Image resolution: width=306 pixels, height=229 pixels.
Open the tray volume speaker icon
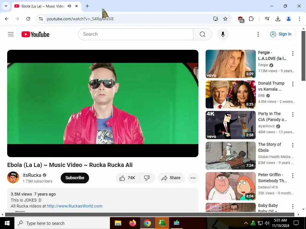pyautogui.click(x=267, y=223)
